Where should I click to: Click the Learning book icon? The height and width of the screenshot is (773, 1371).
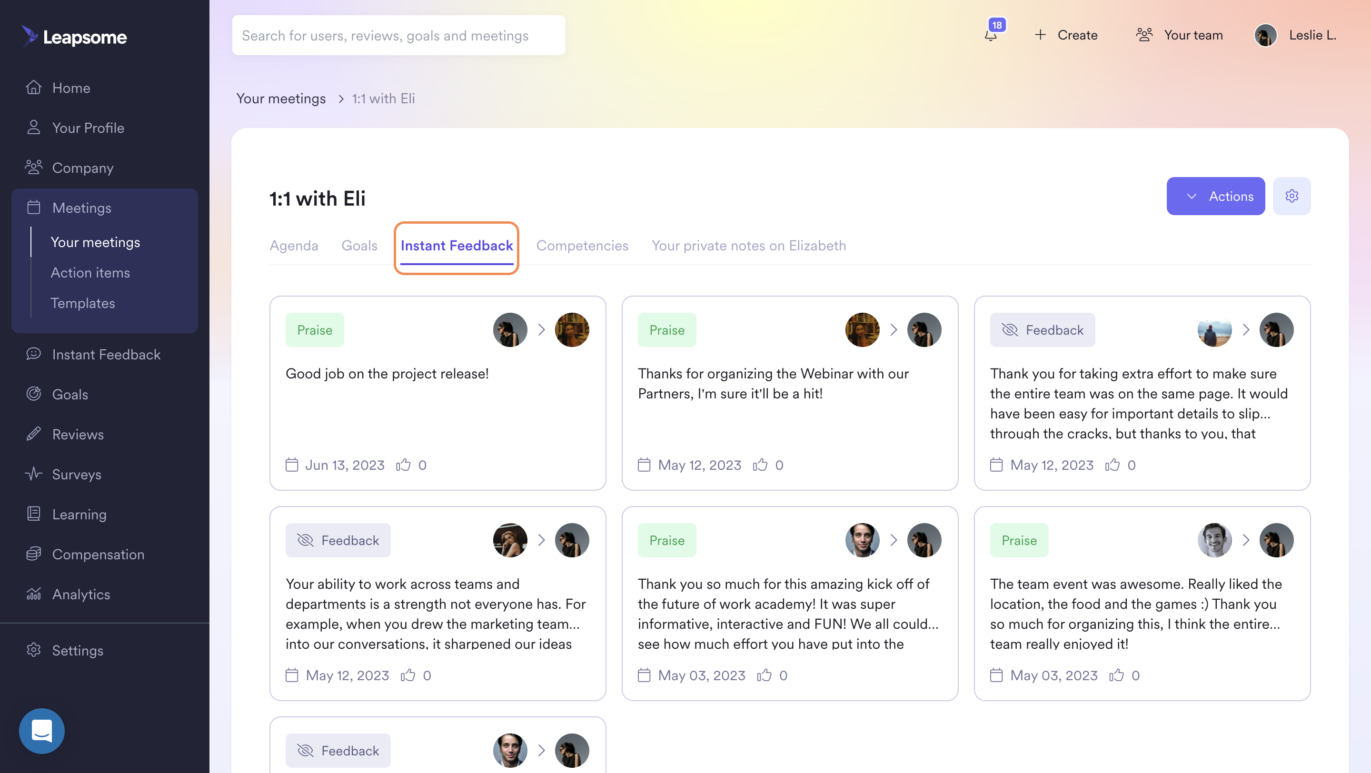coord(33,514)
